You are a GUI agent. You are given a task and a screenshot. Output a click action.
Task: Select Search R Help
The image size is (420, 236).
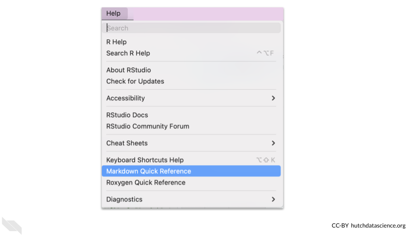[x=191, y=53]
